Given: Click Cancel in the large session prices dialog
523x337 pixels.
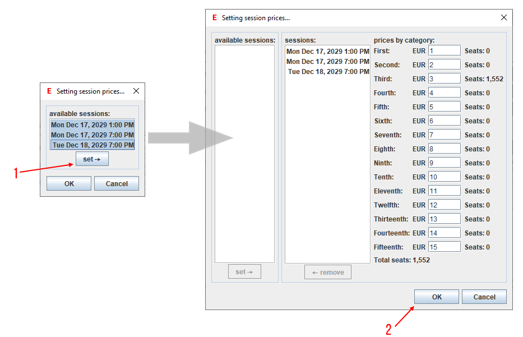Looking at the screenshot, I should click(x=484, y=297).
